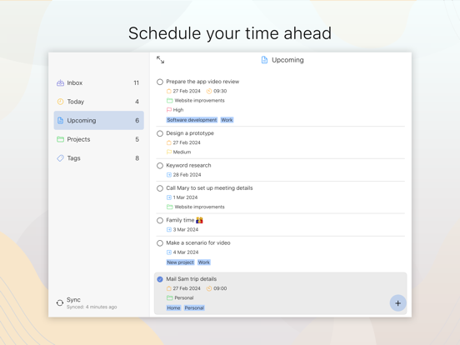Screen dimensions: 460x345
Task: Click the Upcoming header document icon
Action: (264, 60)
